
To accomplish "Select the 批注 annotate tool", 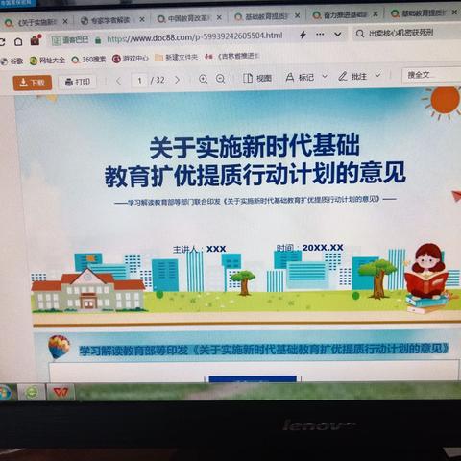I will click(352, 76).
